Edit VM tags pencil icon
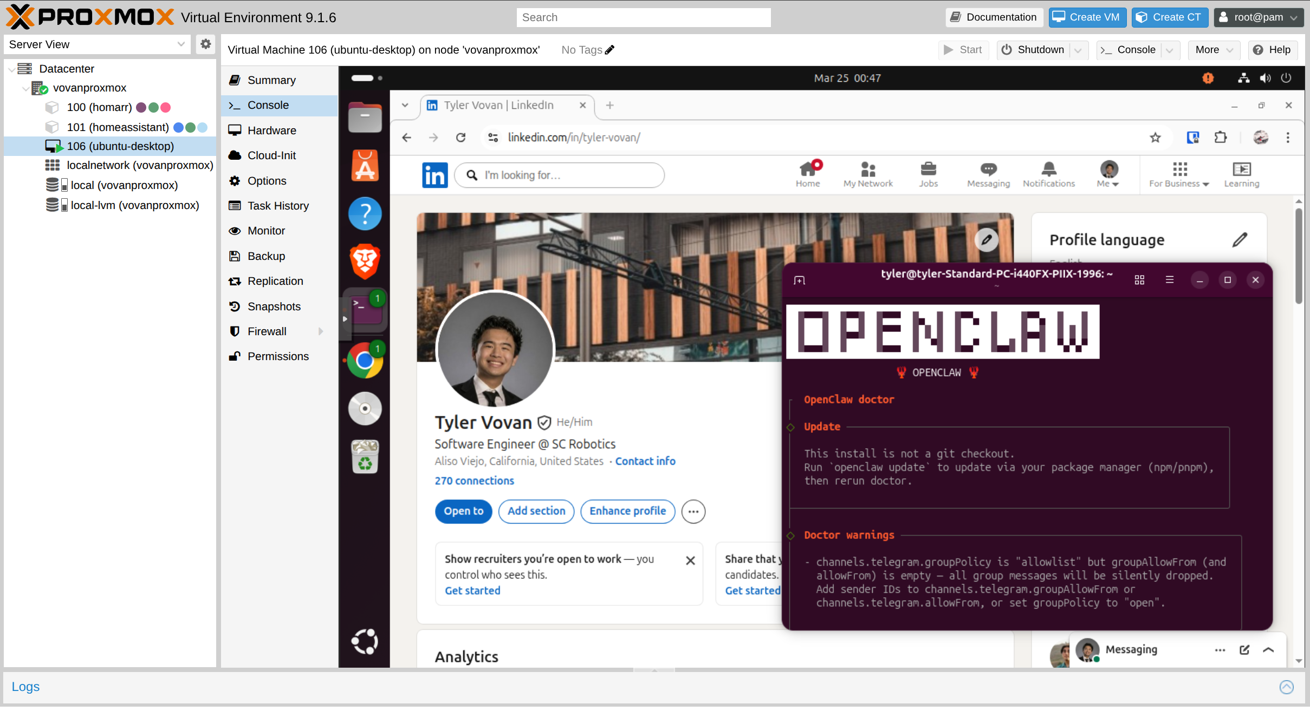The height and width of the screenshot is (711, 1310). click(609, 50)
